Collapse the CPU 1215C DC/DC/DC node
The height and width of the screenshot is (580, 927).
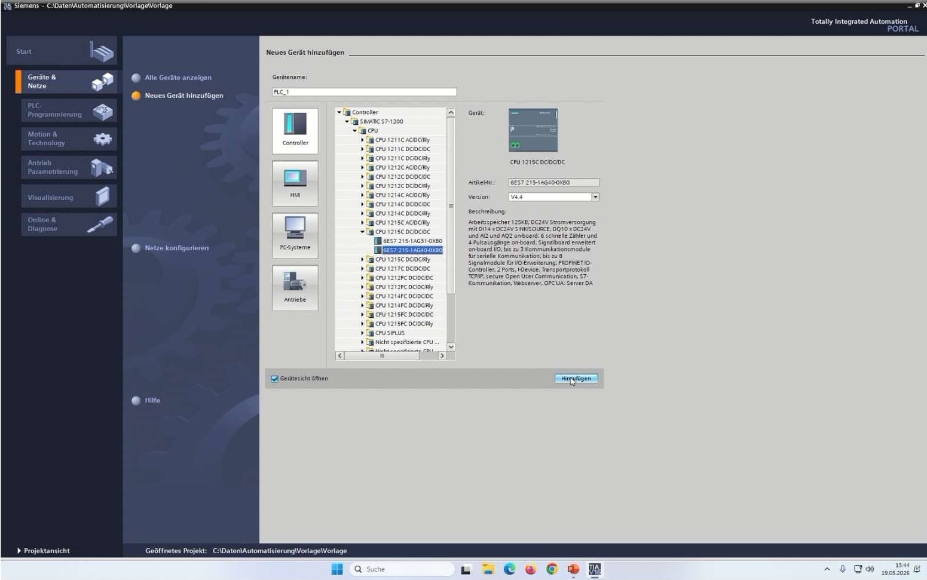tap(363, 232)
